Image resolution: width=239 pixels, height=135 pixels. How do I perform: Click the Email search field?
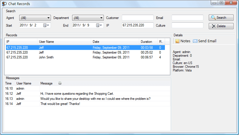(187, 18)
